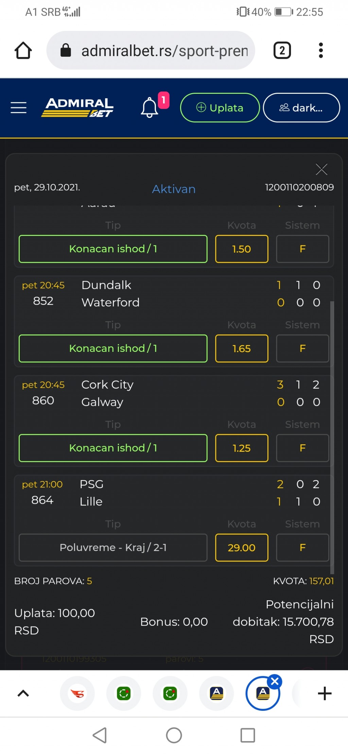Open the hamburger navigation menu
348x754 pixels.
[x=18, y=108]
